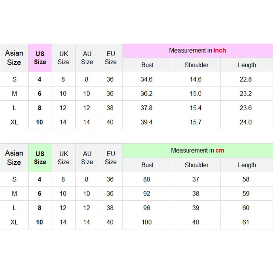This screenshot has height=273, width=273.
Task: Click "UK Size" header in the cm table
Action: tap(63, 158)
